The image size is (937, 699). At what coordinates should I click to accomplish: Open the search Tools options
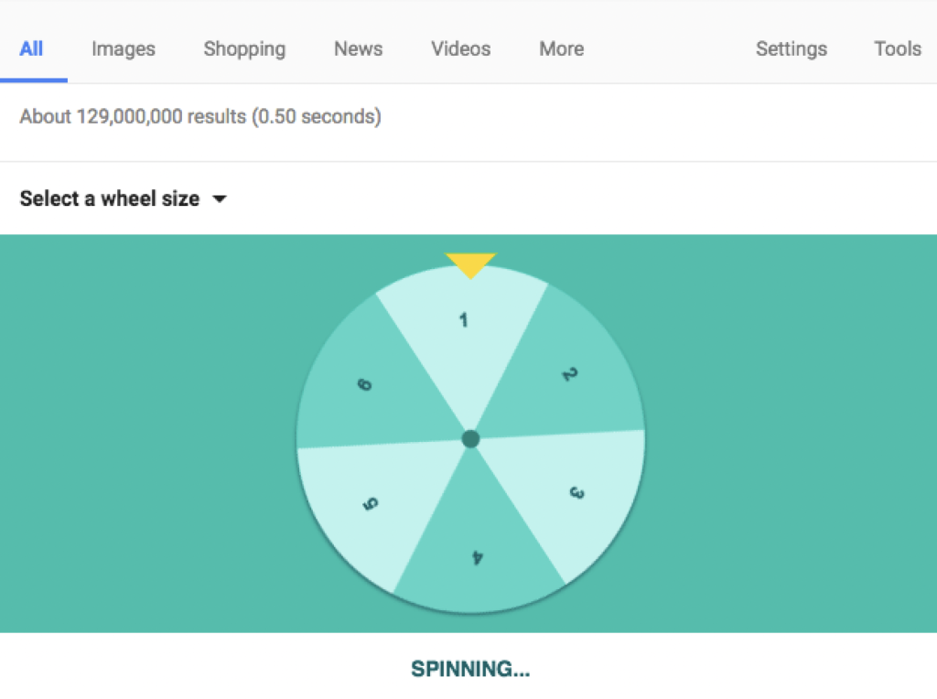tap(898, 49)
